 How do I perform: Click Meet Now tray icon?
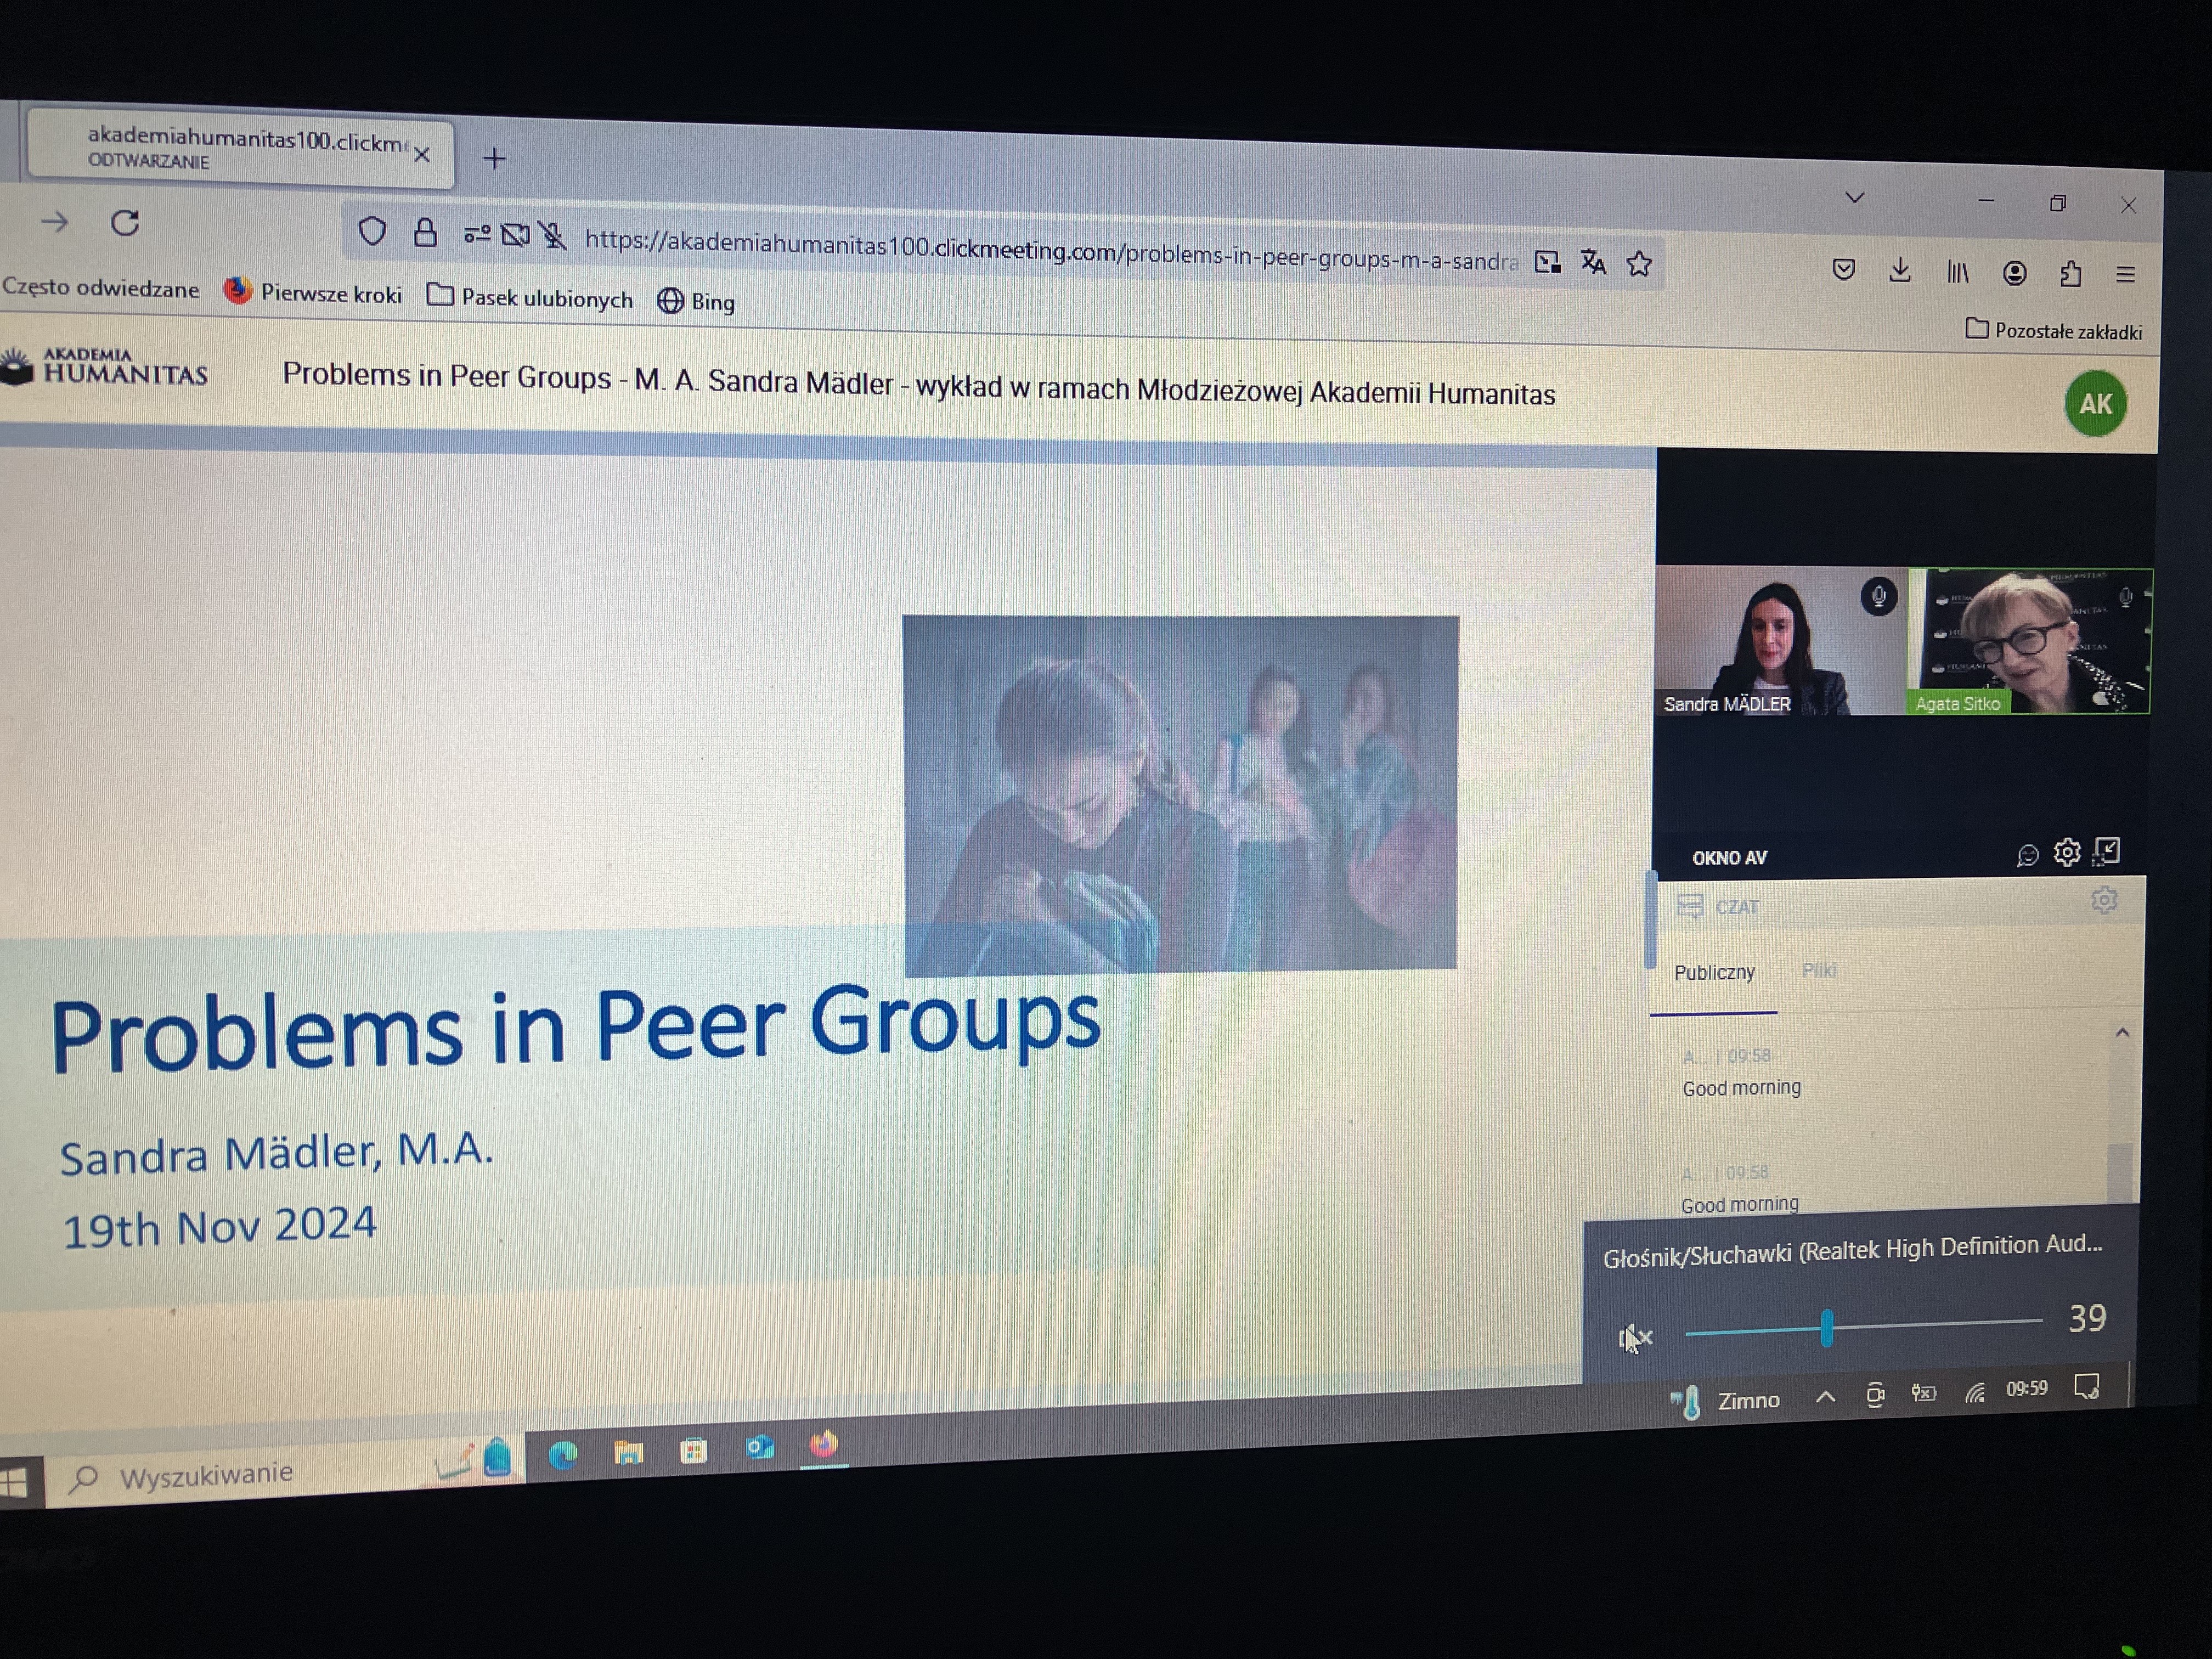[x=1875, y=1395]
